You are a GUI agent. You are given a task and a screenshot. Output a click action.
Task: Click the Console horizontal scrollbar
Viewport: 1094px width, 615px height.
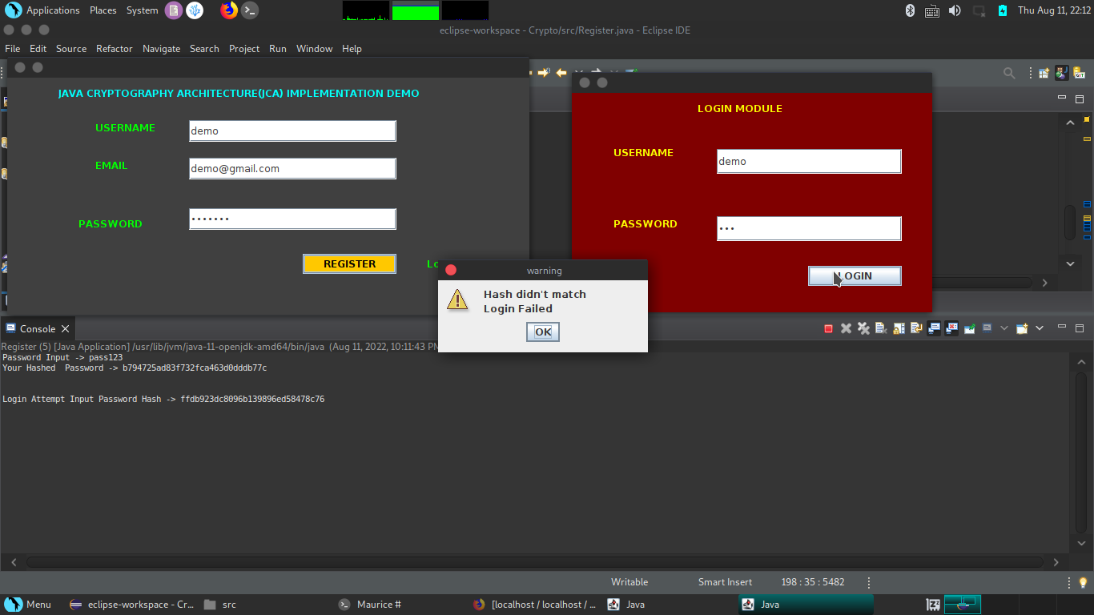click(x=534, y=562)
